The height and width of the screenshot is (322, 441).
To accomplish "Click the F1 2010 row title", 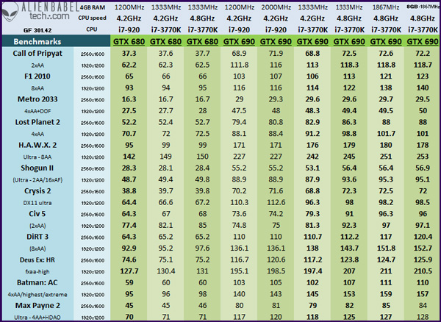I will tap(37, 76).
